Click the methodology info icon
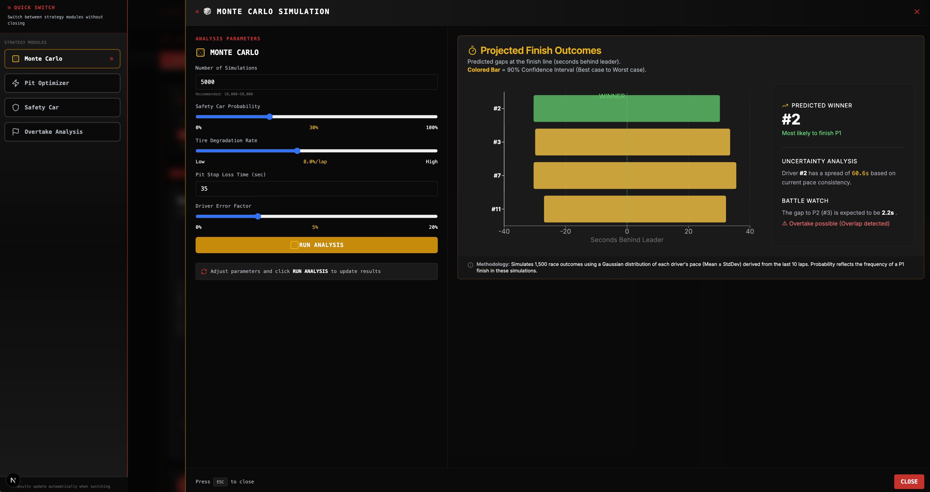930x492 pixels. (470, 265)
